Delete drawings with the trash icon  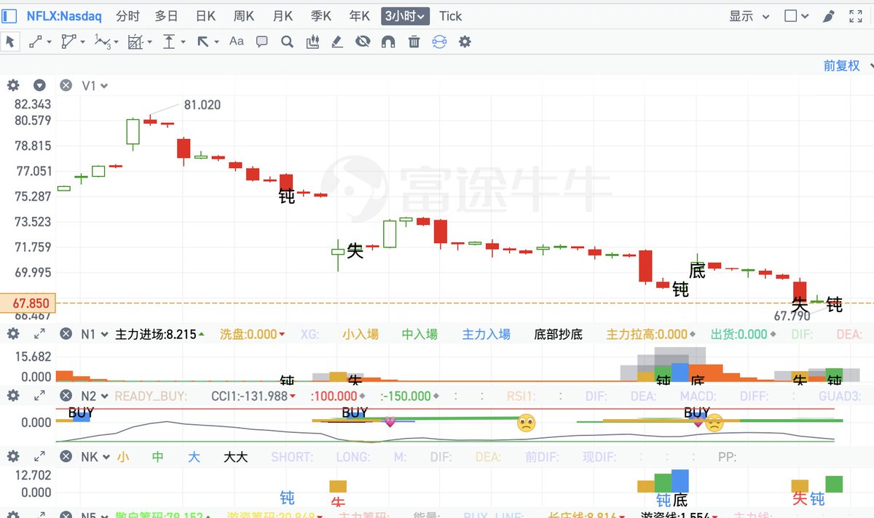tap(414, 41)
